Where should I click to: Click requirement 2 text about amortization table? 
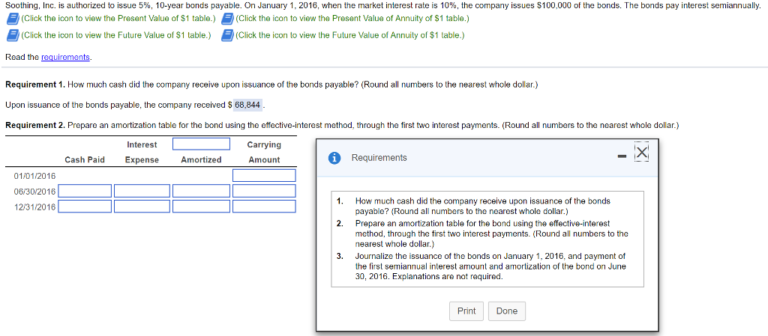492,233
